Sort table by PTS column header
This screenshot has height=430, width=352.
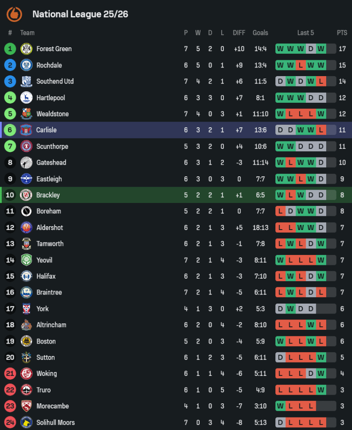(342, 33)
